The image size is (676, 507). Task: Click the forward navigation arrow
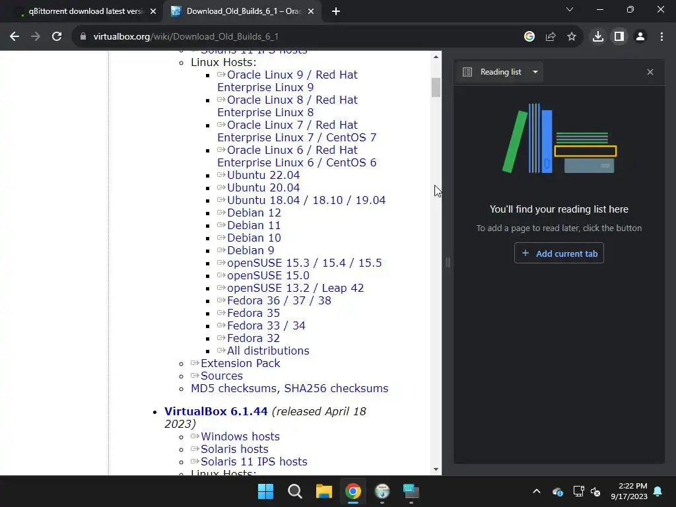[36, 37]
